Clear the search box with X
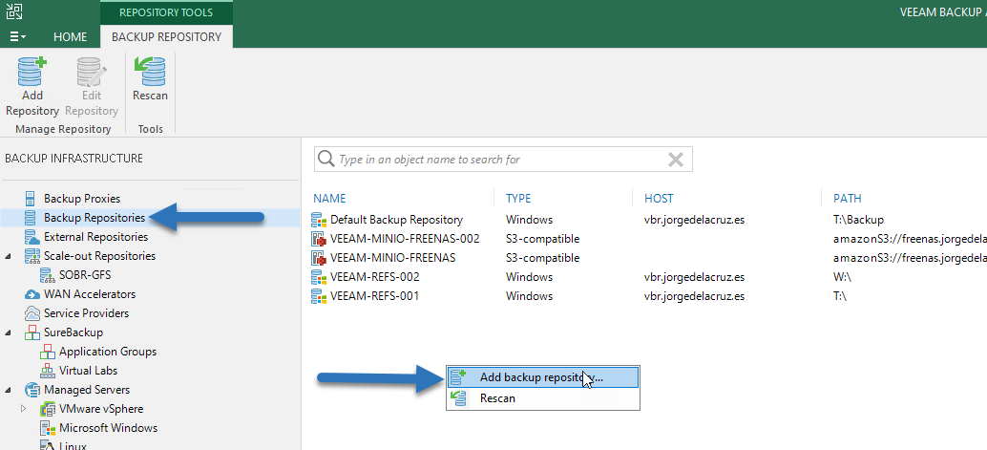The image size is (987, 450). click(676, 160)
